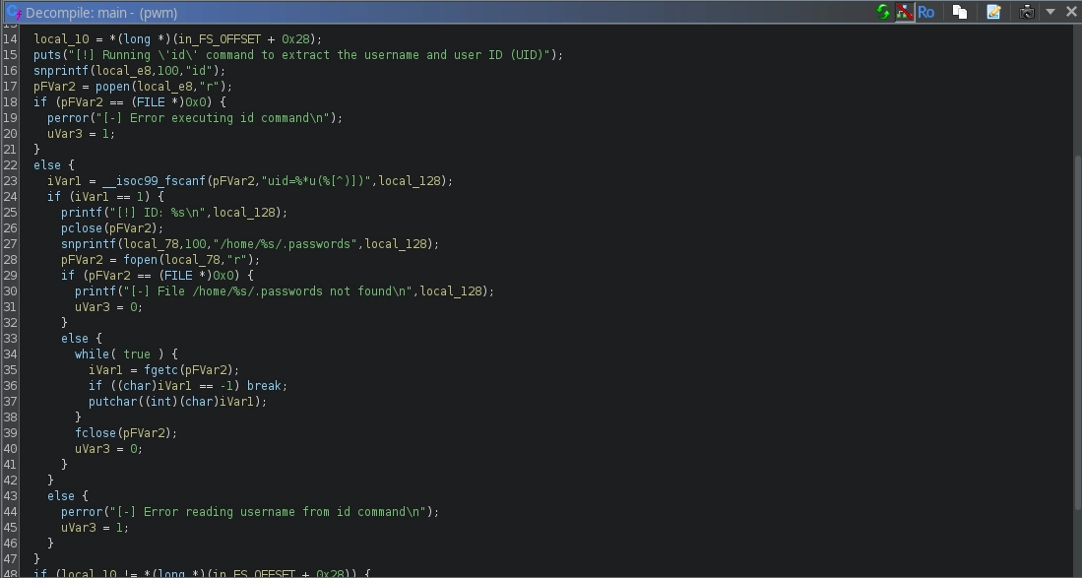Click the while keyword on line 34

[x=92, y=354]
